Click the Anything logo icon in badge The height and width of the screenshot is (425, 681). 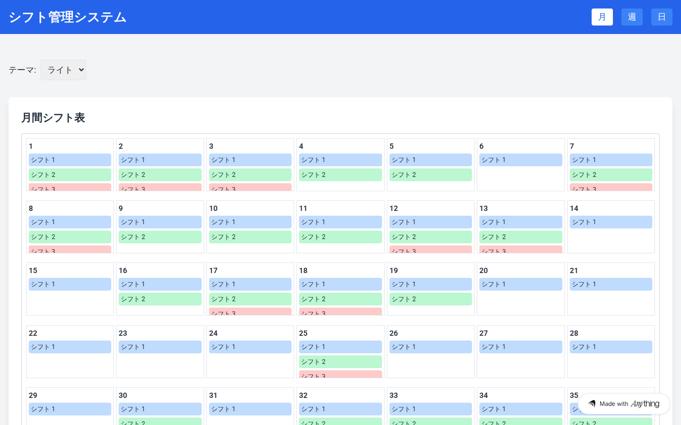click(592, 404)
